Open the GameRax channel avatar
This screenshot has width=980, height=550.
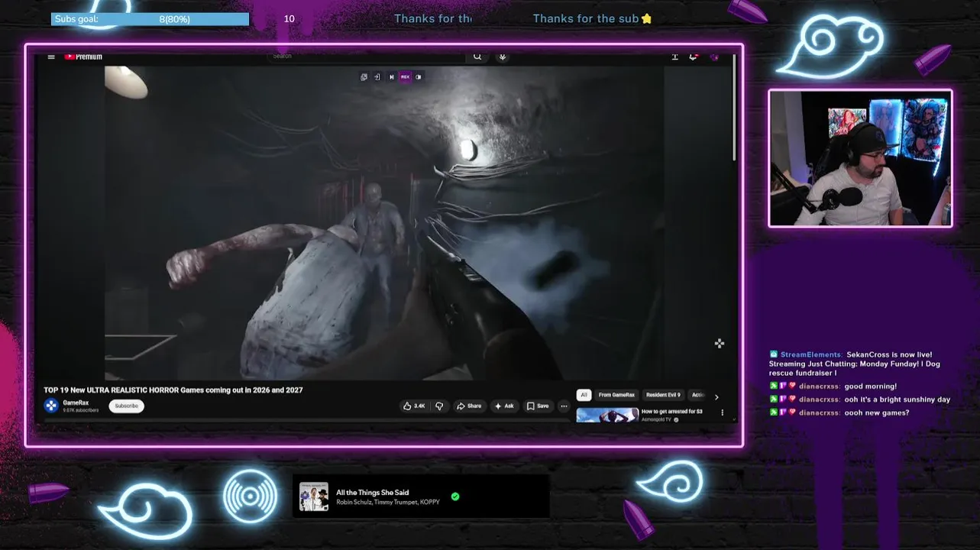[x=51, y=406]
